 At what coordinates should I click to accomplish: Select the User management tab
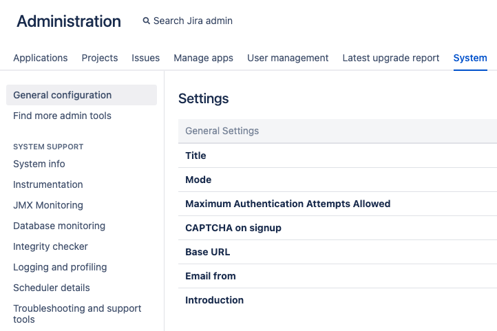point(288,58)
